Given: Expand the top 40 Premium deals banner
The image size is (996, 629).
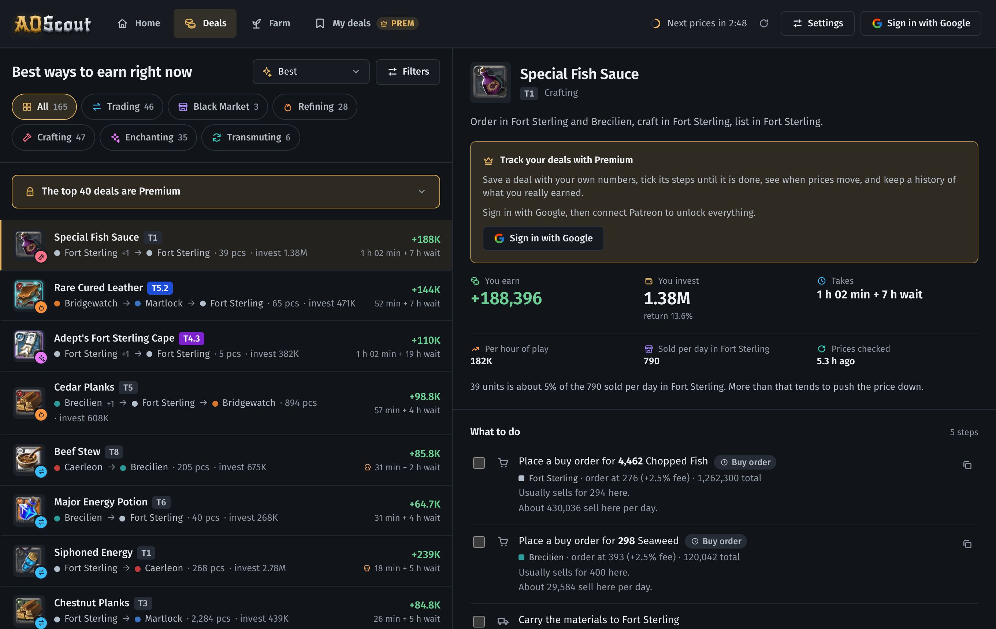Looking at the screenshot, I should (x=226, y=192).
